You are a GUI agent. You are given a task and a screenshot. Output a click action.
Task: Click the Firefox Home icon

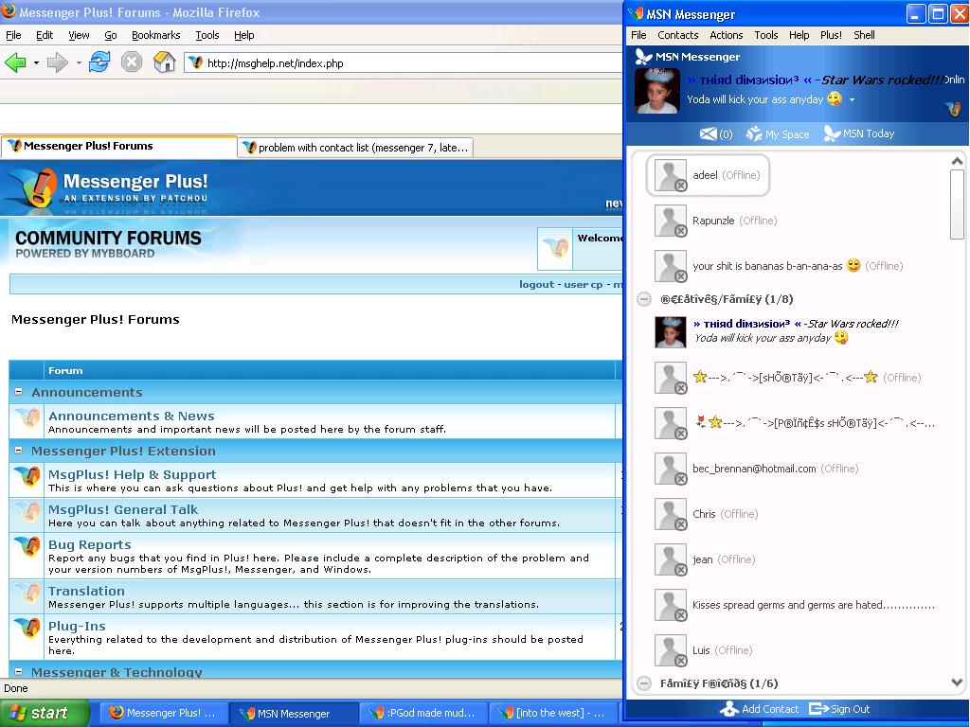click(x=165, y=62)
